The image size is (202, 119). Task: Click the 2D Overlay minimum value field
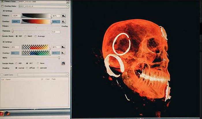(16, 22)
